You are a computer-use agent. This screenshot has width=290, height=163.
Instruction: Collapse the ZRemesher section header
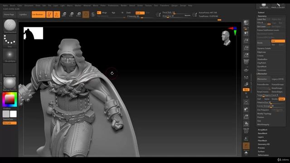(x=262, y=74)
